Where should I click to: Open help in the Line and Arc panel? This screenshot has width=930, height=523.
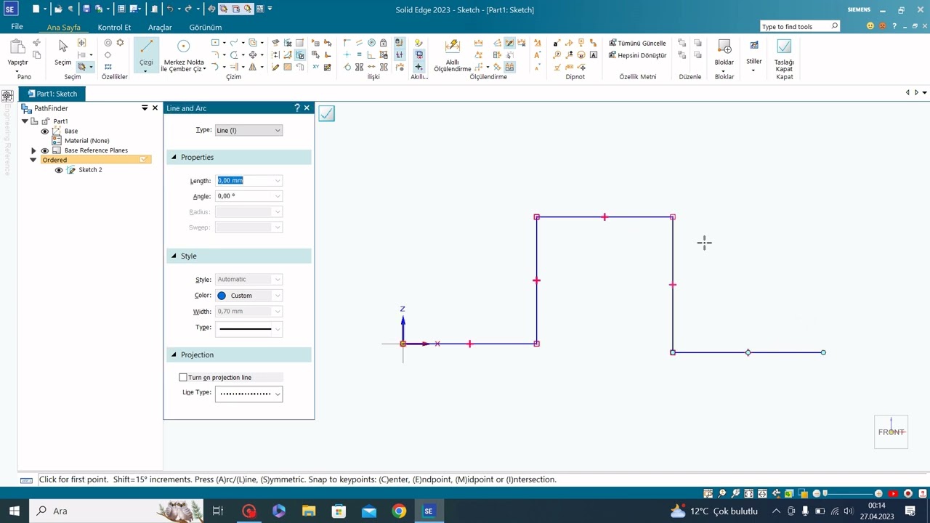coord(296,108)
